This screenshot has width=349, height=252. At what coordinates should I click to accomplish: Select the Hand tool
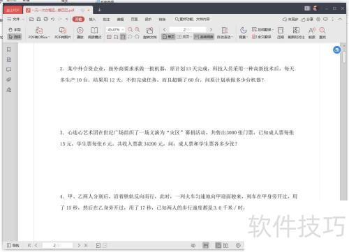tap(14, 30)
